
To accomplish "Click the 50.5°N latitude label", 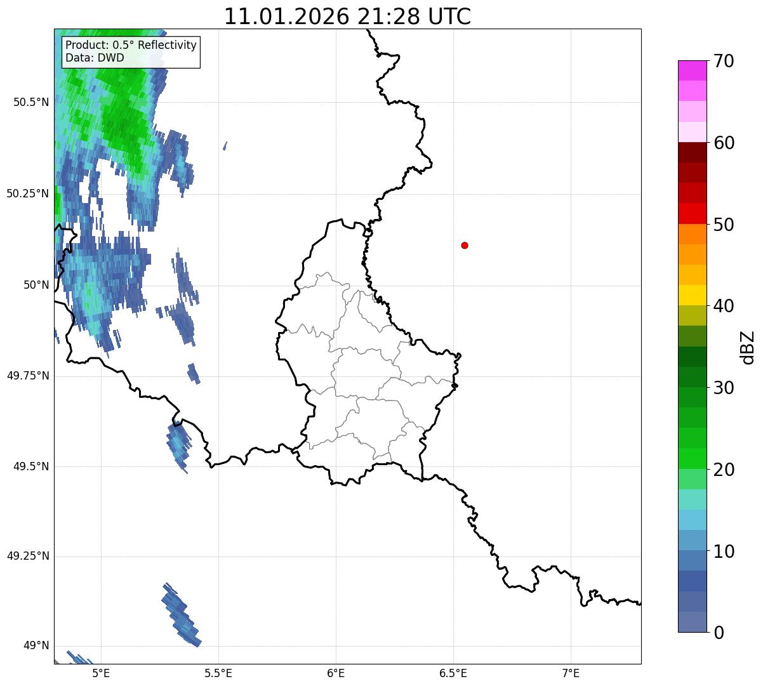I will [x=30, y=102].
